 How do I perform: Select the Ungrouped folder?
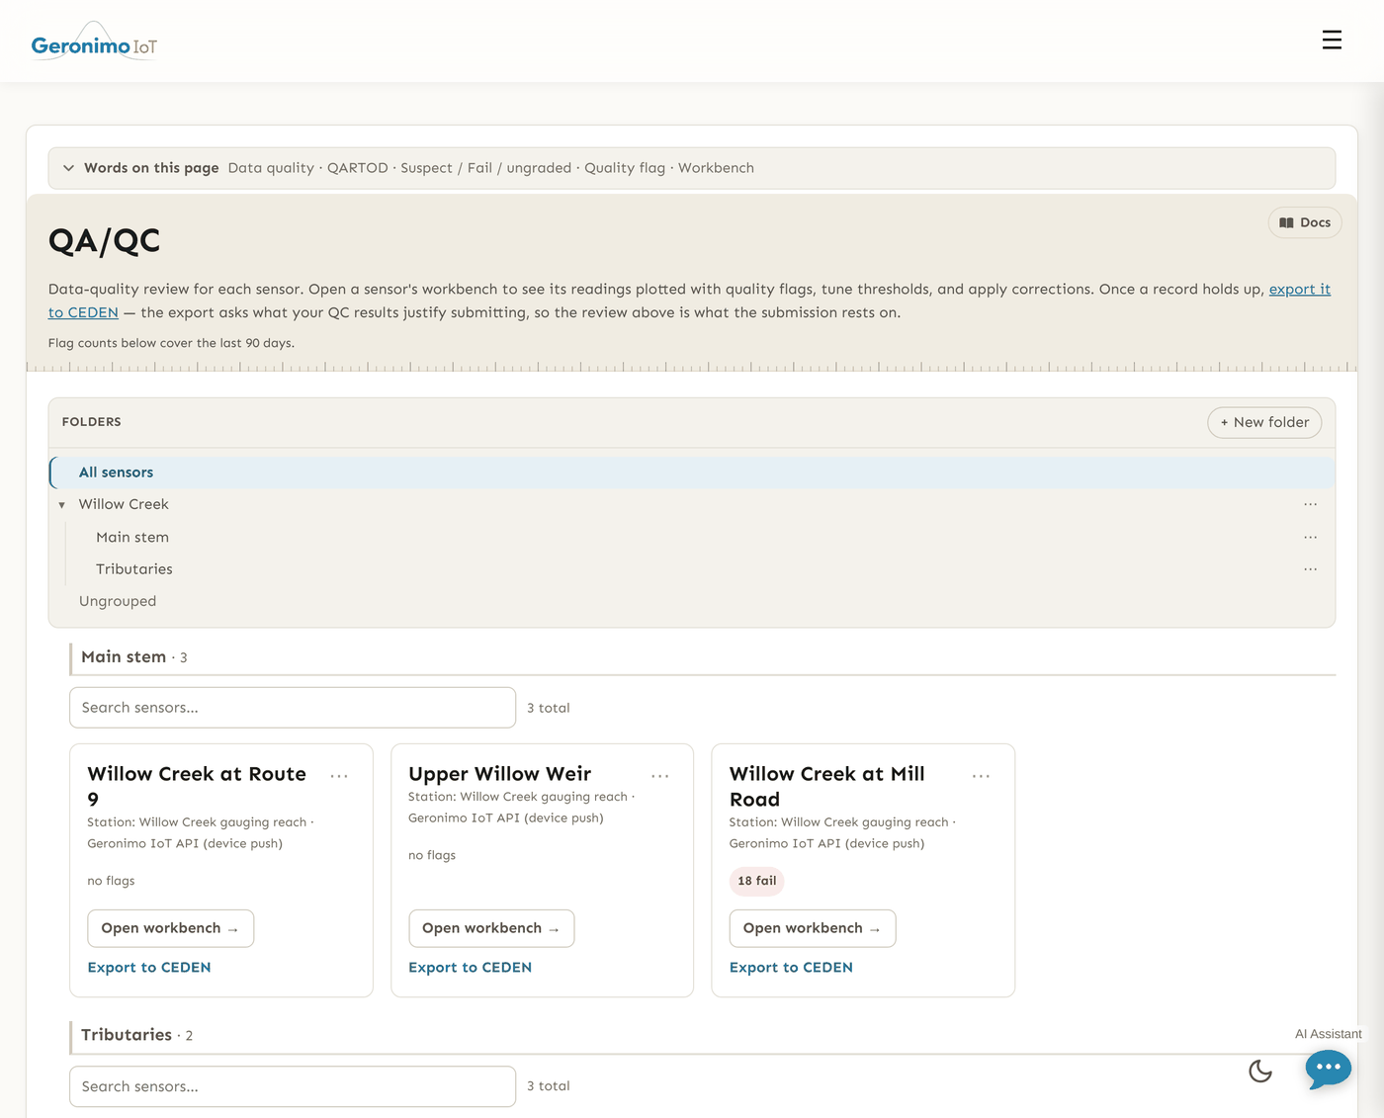(118, 601)
